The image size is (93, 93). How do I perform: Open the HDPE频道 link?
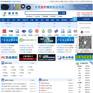(13, 70)
